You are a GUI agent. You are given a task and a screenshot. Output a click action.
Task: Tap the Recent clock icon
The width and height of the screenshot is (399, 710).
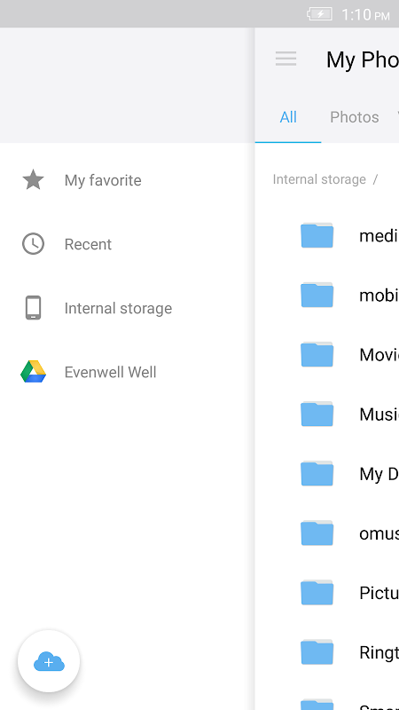click(x=33, y=244)
